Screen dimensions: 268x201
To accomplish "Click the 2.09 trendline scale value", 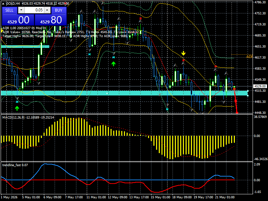I will (x=257, y=164).
